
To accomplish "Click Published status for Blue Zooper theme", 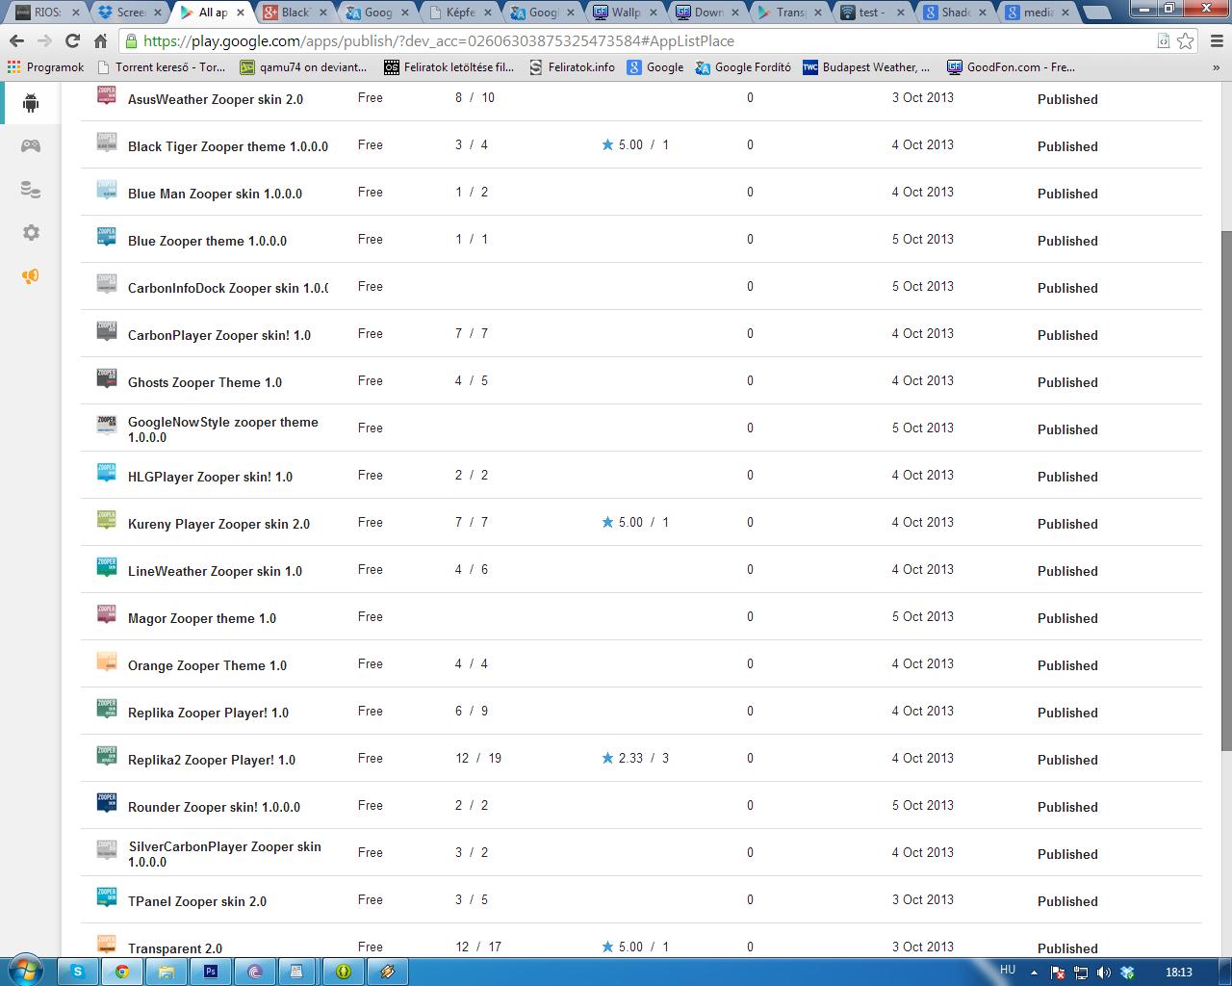I will 1067,241.
